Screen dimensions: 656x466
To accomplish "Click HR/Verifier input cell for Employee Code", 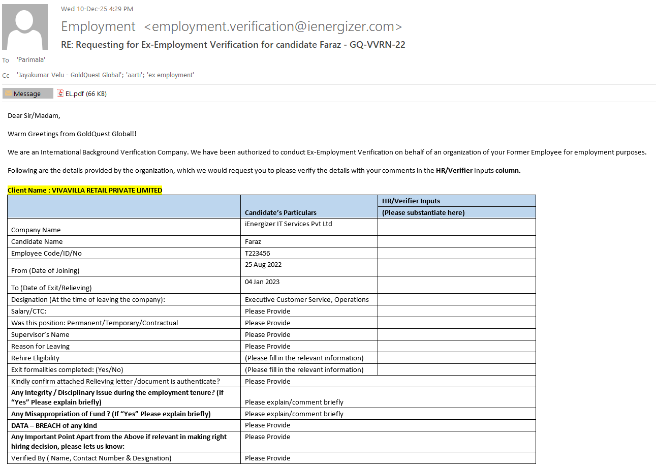I will [456, 253].
